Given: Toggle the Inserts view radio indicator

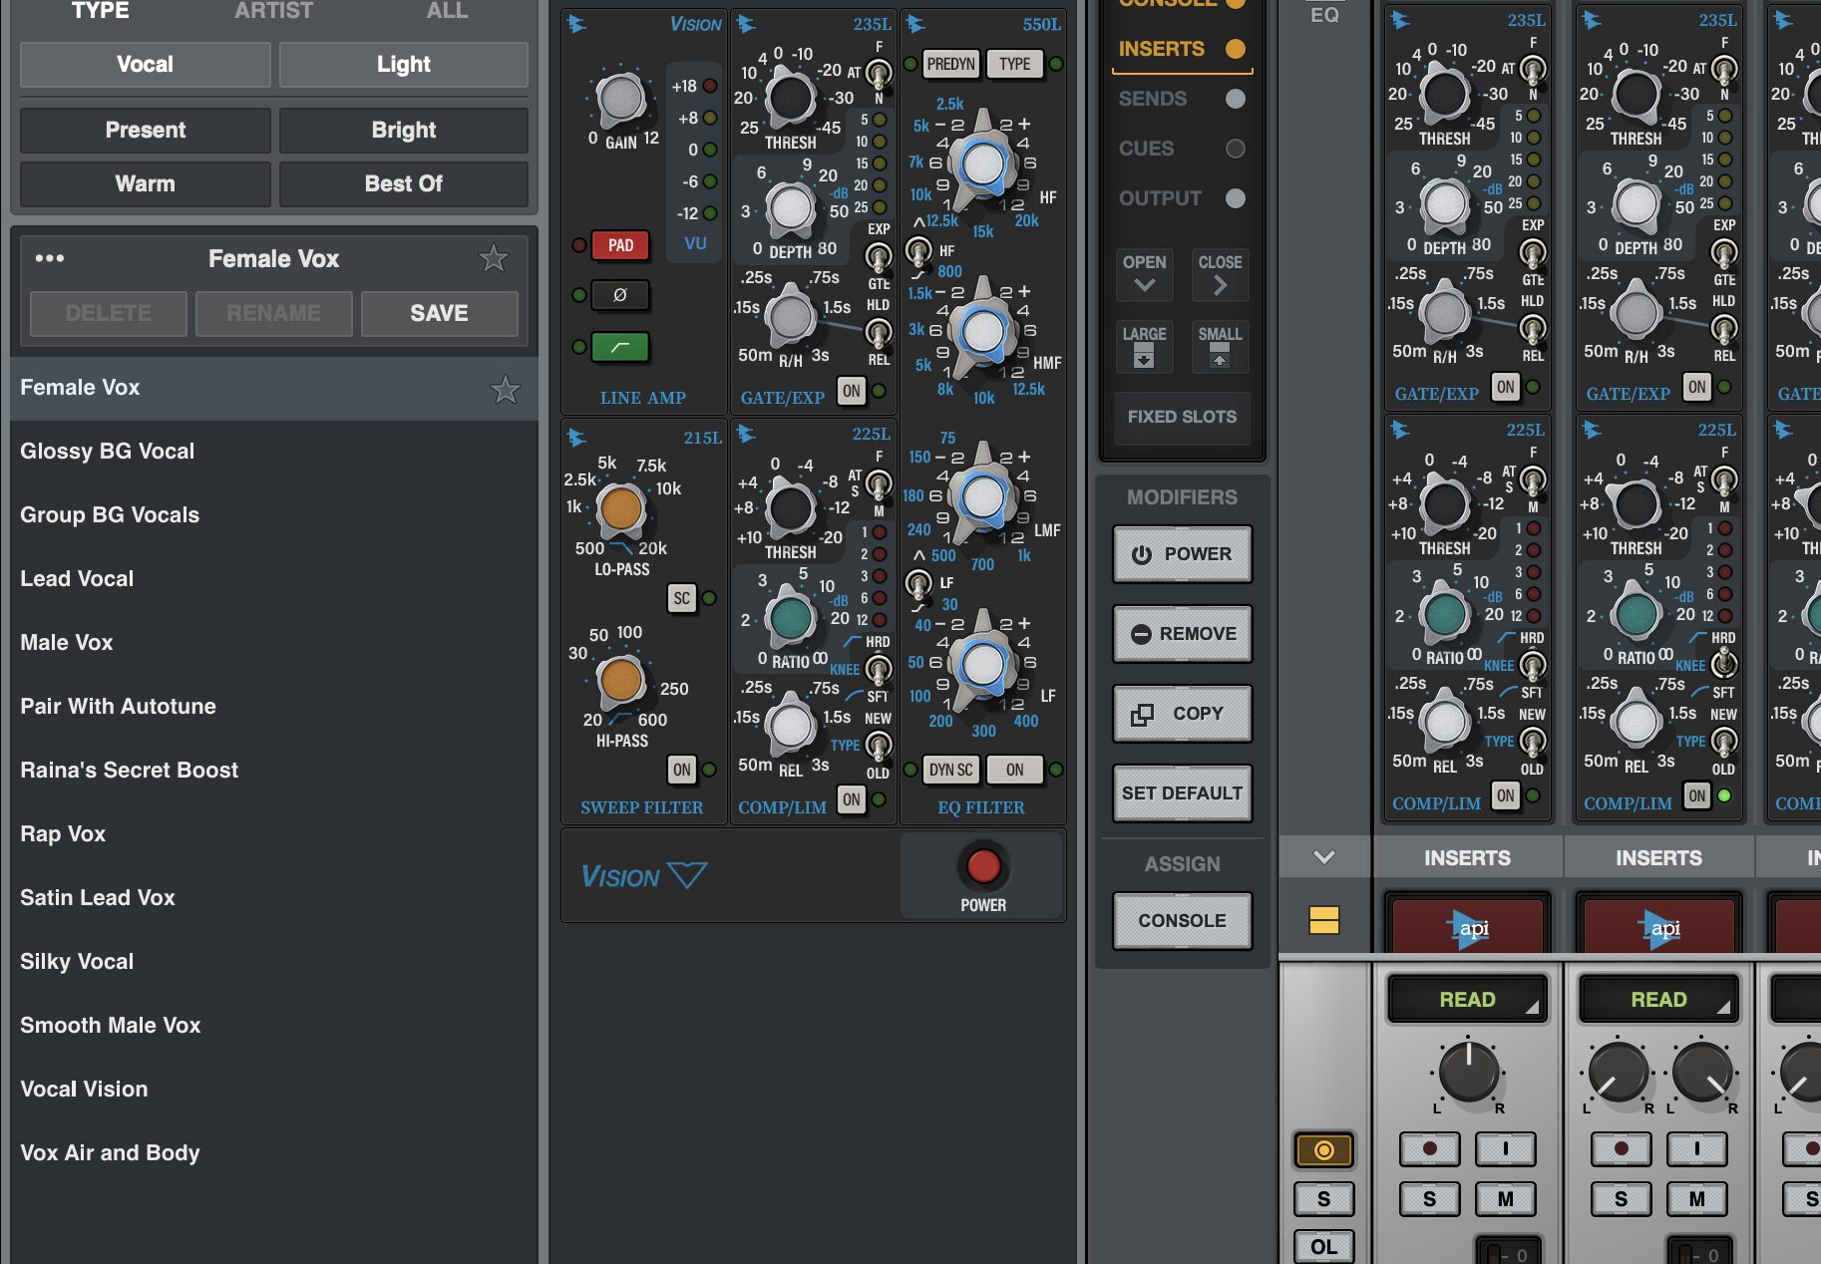Looking at the screenshot, I should click(1235, 48).
